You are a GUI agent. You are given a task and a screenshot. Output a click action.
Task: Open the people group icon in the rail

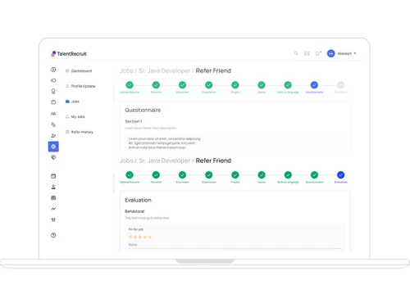pos(53,114)
